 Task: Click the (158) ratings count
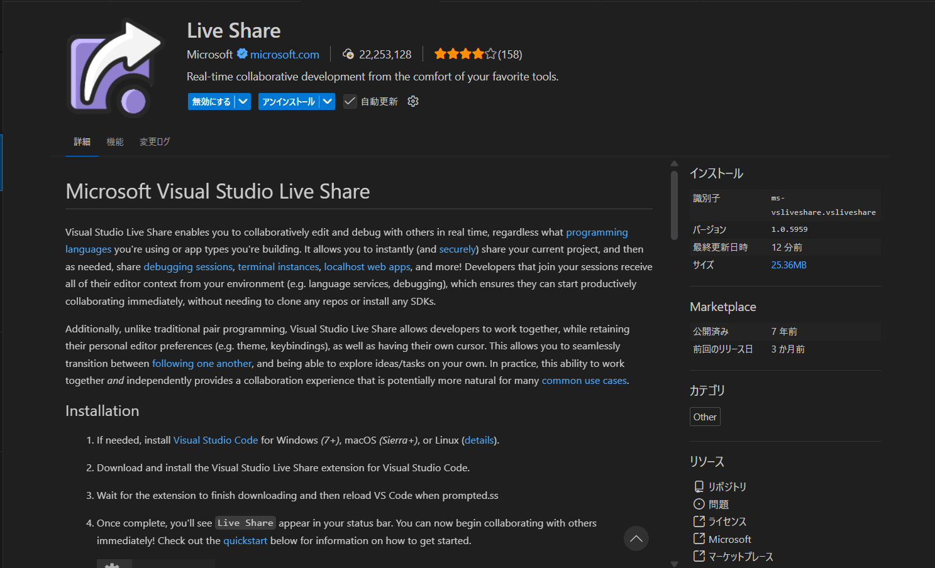510,55
